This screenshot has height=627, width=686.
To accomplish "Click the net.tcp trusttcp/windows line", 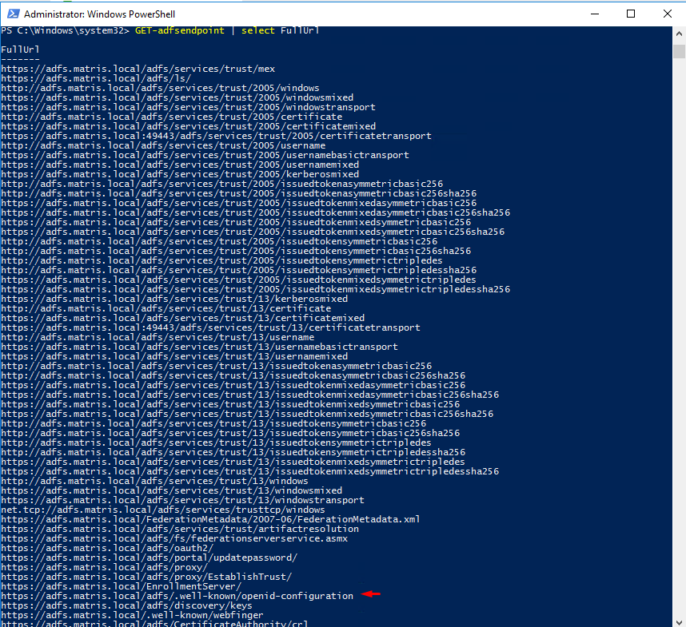I will click(162, 510).
